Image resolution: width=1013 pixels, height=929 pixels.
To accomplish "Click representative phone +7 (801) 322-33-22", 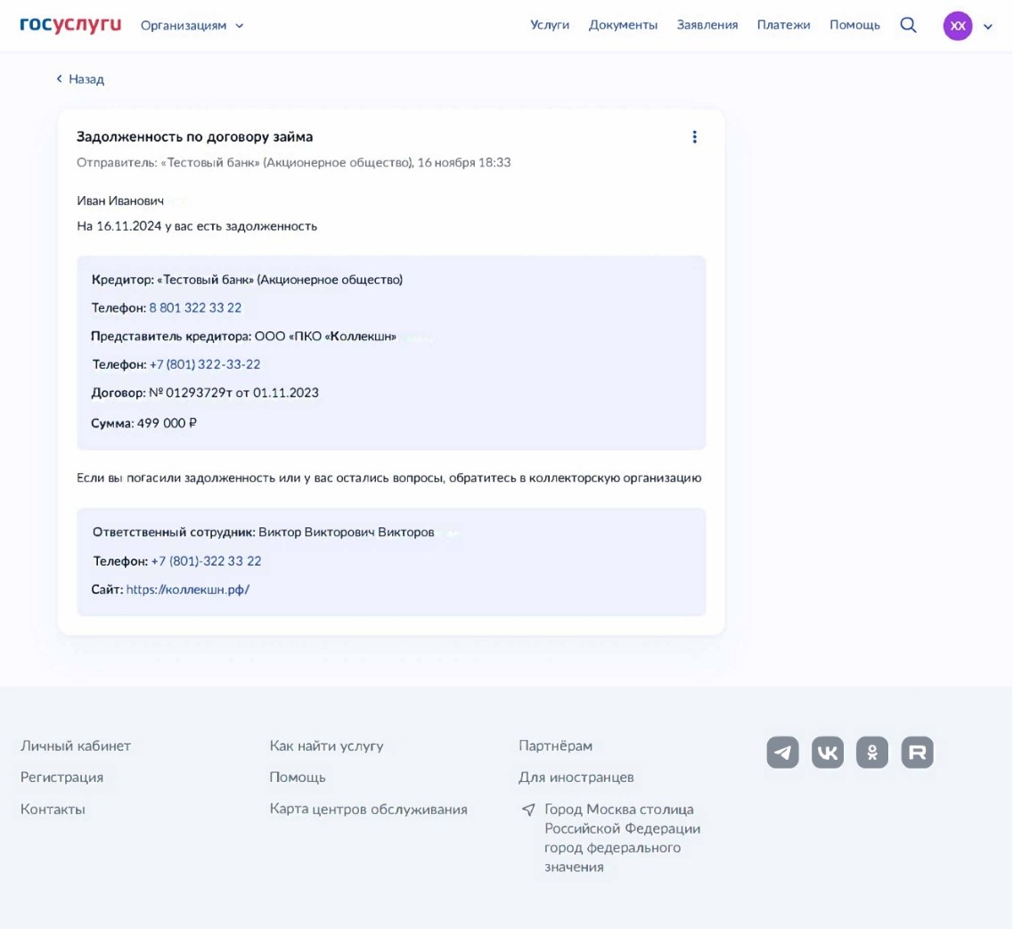I will point(205,364).
